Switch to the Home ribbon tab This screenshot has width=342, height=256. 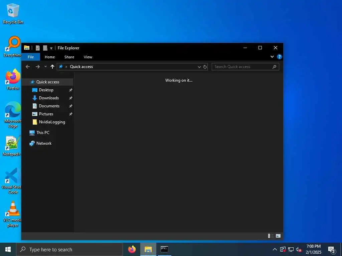pyautogui.click(x=50, y=57)
